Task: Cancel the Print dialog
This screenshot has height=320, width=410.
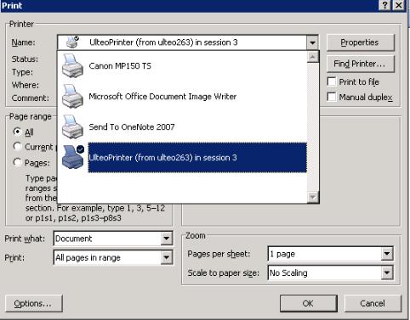Action: [x=373, y=304]
